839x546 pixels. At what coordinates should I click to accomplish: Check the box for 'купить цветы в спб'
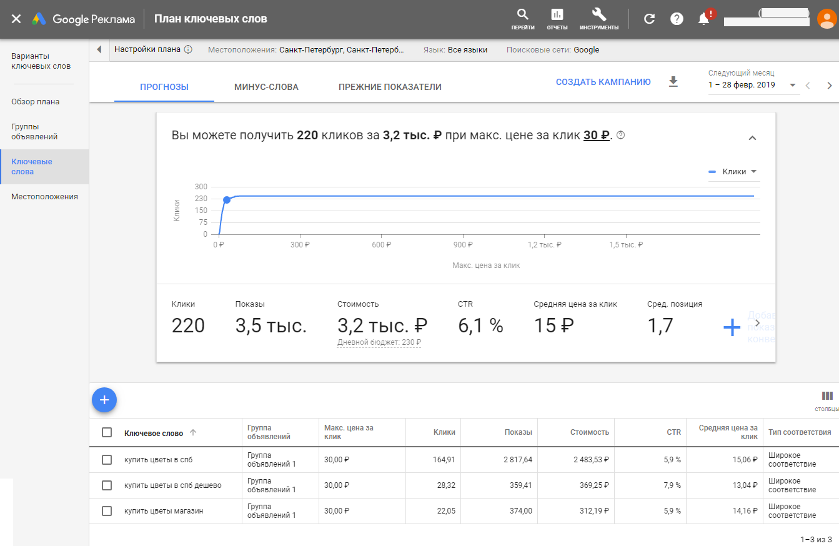(x=107, y=460)
